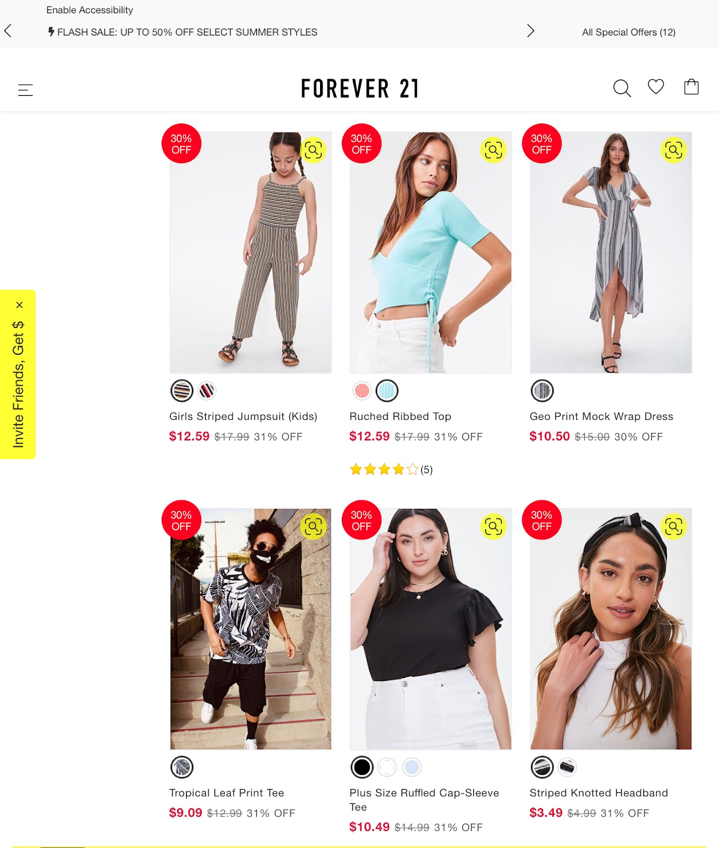The image size is (719, 848).
Task: Open the shopping bag
Action: [691, 86]
